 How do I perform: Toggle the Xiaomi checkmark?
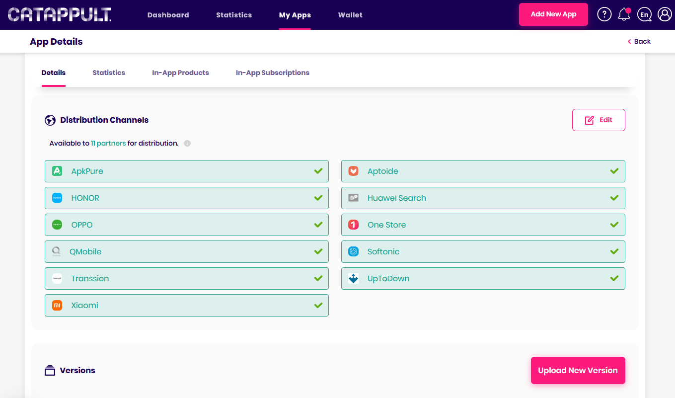click(318, 305)
